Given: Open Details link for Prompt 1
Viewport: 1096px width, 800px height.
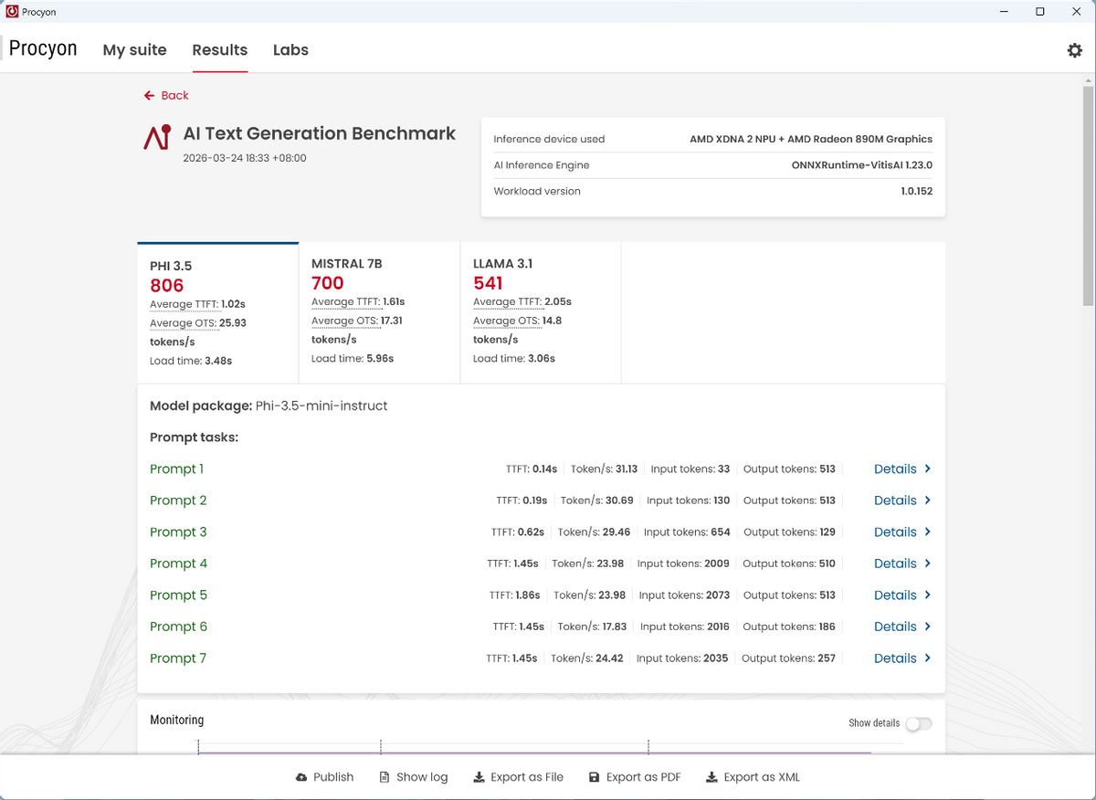Looking at the screenshot, I should click(895, 468).
